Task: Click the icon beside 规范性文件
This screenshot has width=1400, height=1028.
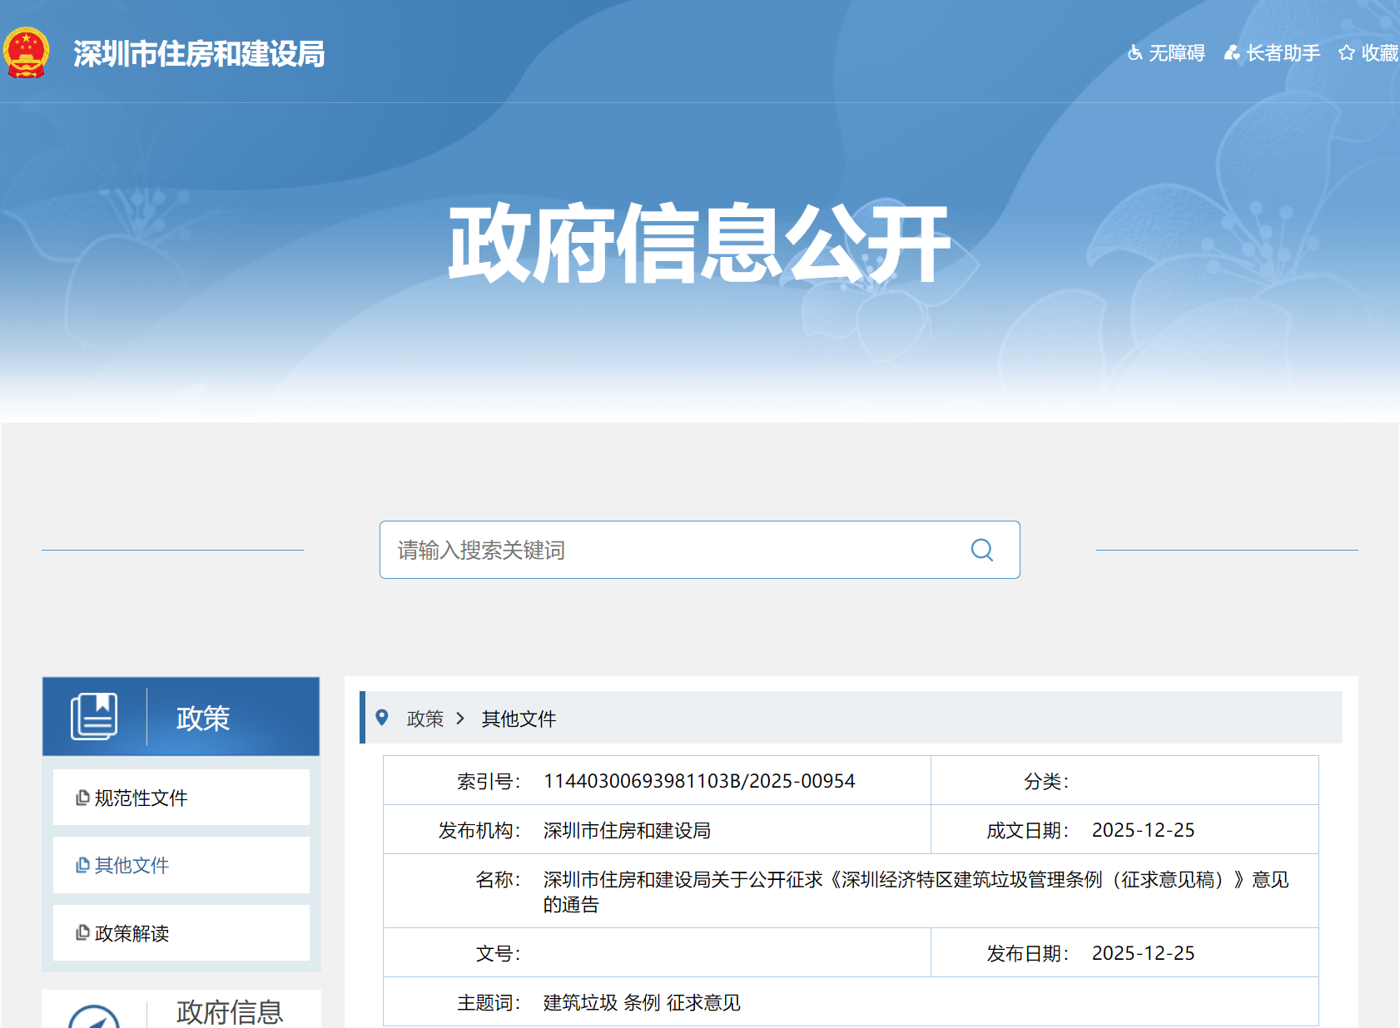Action: (x=82, y=798)
